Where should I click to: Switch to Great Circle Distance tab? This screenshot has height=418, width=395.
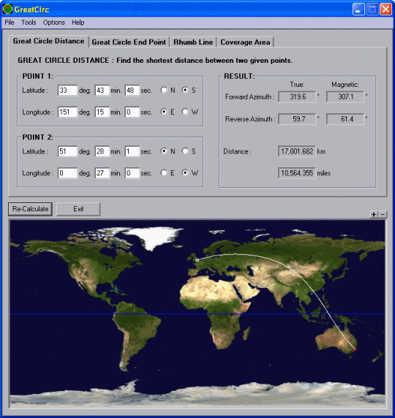(x=48, y=41)
